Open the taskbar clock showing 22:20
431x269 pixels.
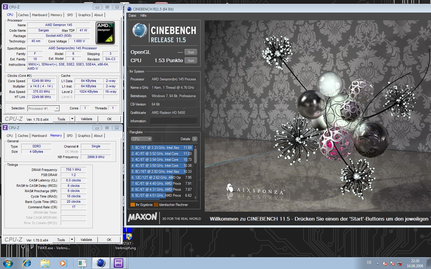415,263
